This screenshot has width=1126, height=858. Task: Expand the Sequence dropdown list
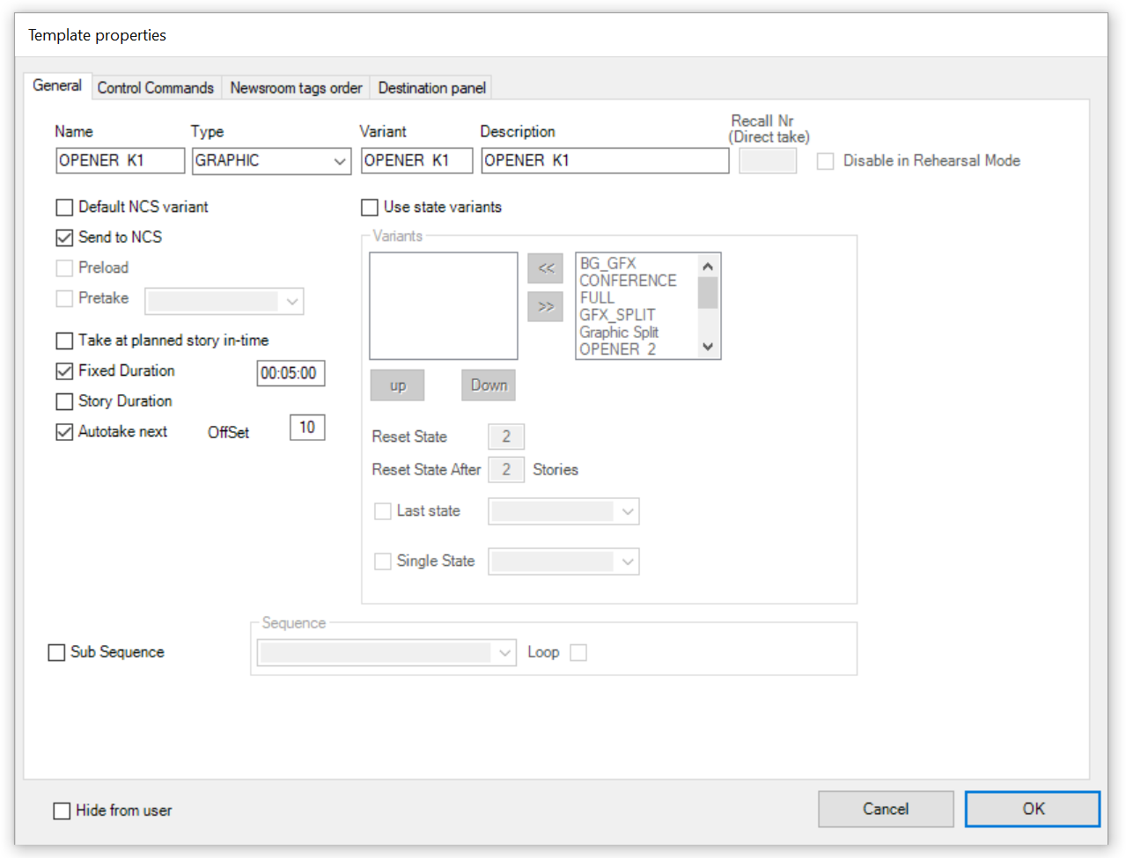[x=504, y=653]
